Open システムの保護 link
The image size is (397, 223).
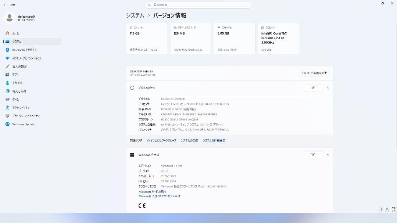pyautogui.click(x=189, y=140)
